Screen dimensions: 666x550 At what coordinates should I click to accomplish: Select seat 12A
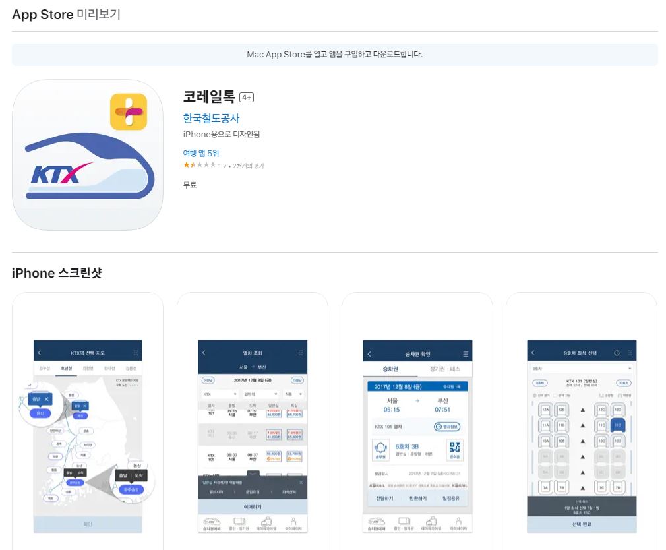[546, 410]
